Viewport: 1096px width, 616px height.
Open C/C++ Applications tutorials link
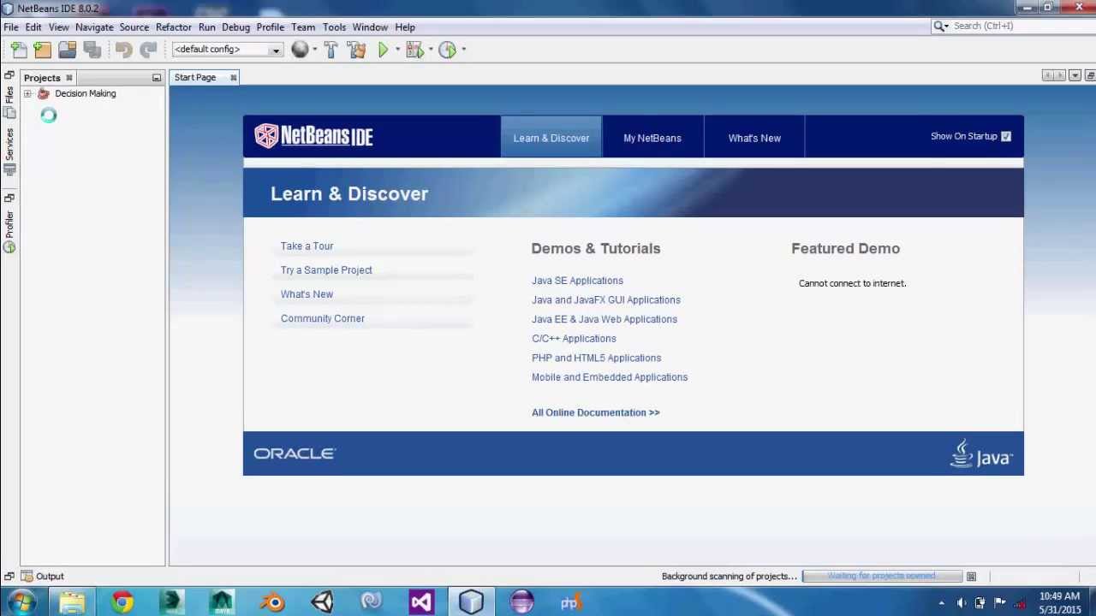(574, 339)
